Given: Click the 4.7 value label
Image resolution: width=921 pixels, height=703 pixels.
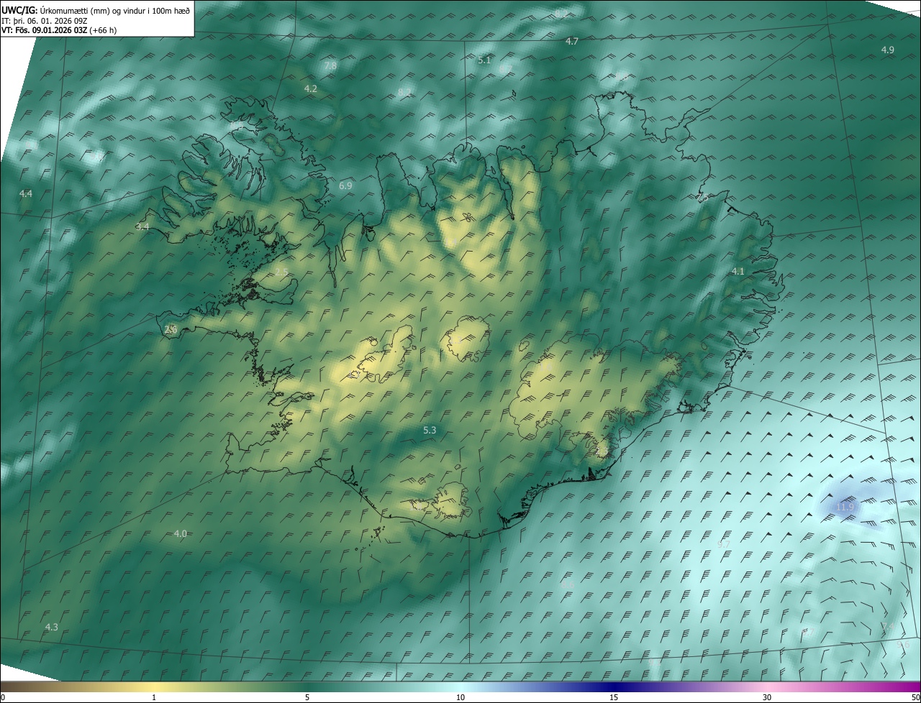Looking at the screenshot, I should (x=571, y=42).
